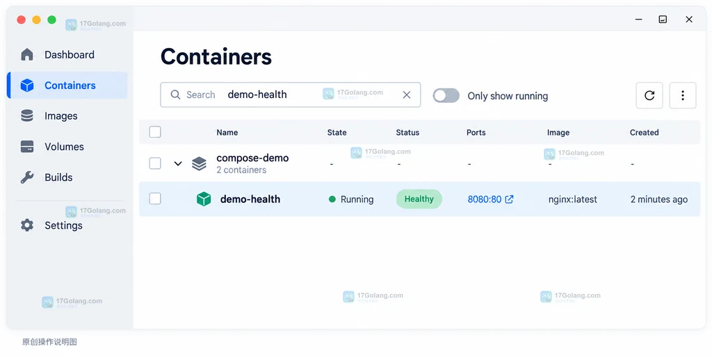This screenshot has width=712, height=356.
Task: Click the green demo-health container icon
Action: (204, 199)
